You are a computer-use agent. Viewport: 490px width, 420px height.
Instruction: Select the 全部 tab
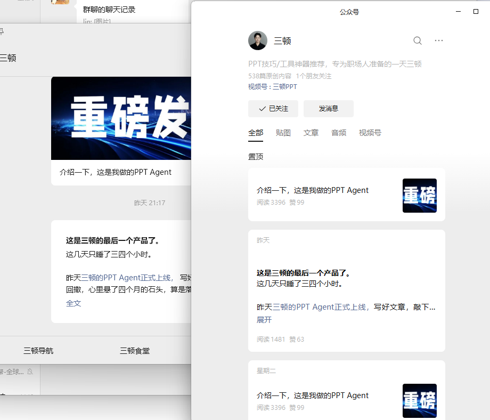[256, 133]
